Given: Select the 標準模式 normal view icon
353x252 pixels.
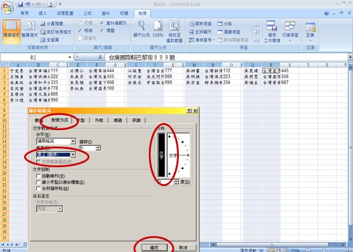Looking at the screenshot, I should [11, 31].
